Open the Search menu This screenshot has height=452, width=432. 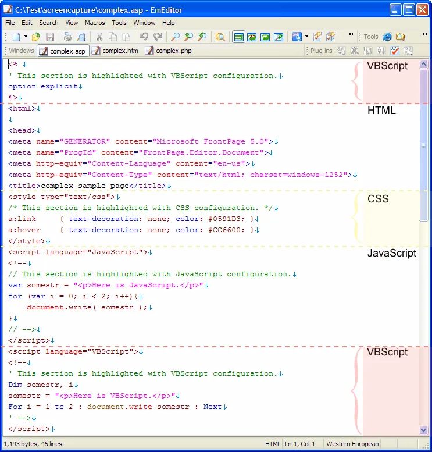(x=49, y=23)
